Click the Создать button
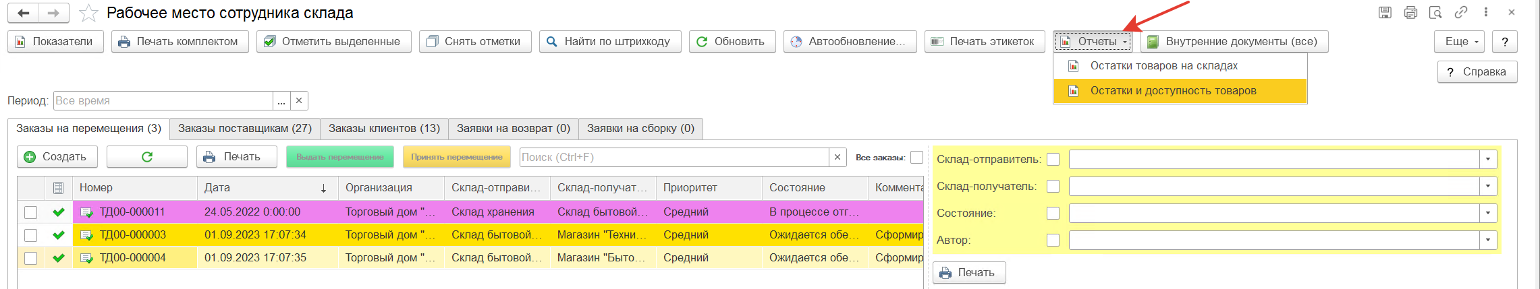The image size is (1540, 289). pos(57,157)
